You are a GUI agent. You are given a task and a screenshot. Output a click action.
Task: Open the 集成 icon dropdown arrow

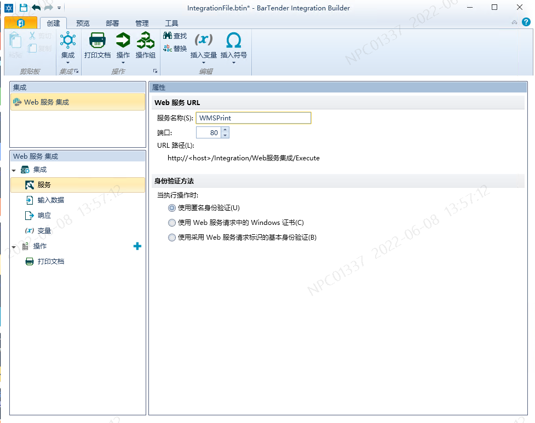68,62
